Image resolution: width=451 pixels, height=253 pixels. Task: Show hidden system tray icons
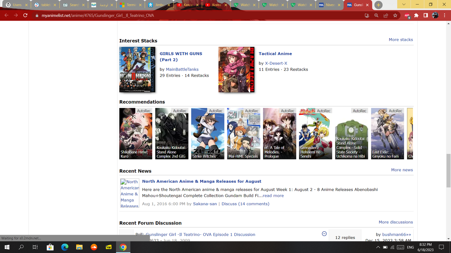tap(378, 247)
